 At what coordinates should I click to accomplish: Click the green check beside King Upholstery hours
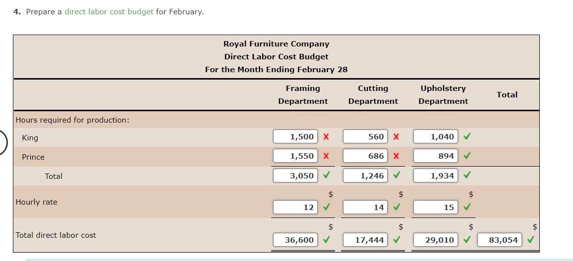point(466,136)
